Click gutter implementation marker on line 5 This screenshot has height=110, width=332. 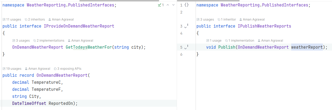[x=186, y=48]
